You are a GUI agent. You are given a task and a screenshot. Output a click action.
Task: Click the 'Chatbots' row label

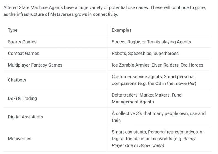click(17, 80)
